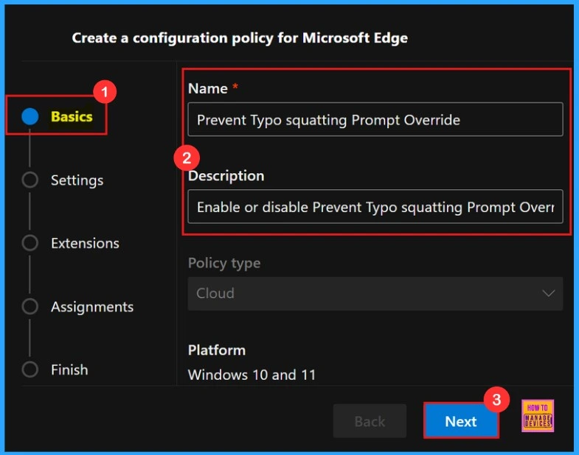Screen dimensions: 579x455
Task: Select the 'Windows 10 and 11' platform text
Action: click(252, 375)
